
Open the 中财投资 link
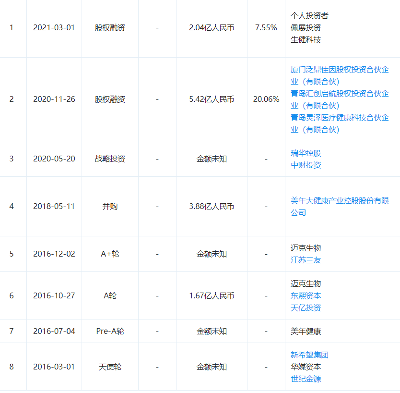tap(306, 165)
